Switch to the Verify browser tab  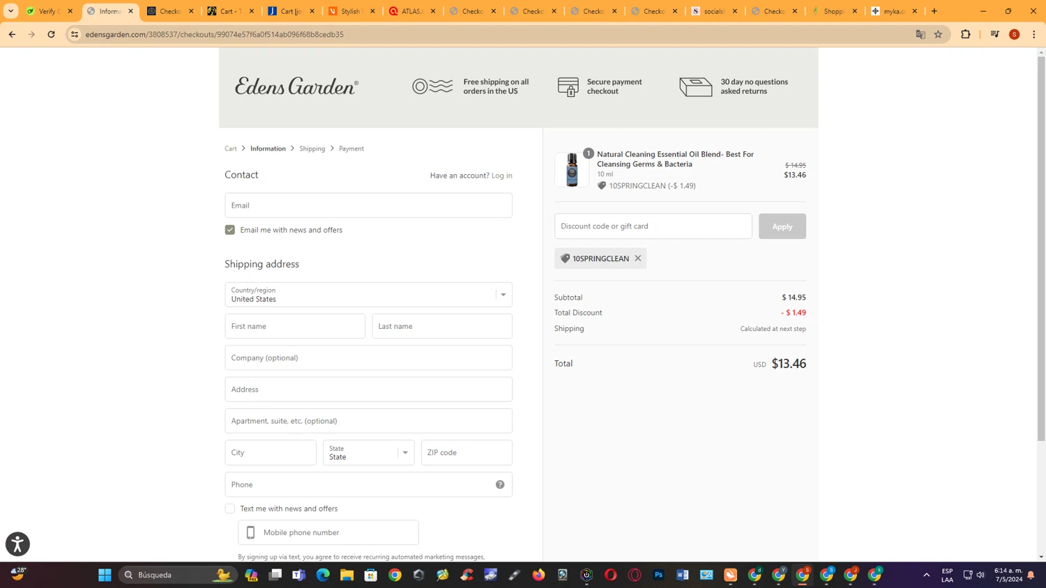50,11
